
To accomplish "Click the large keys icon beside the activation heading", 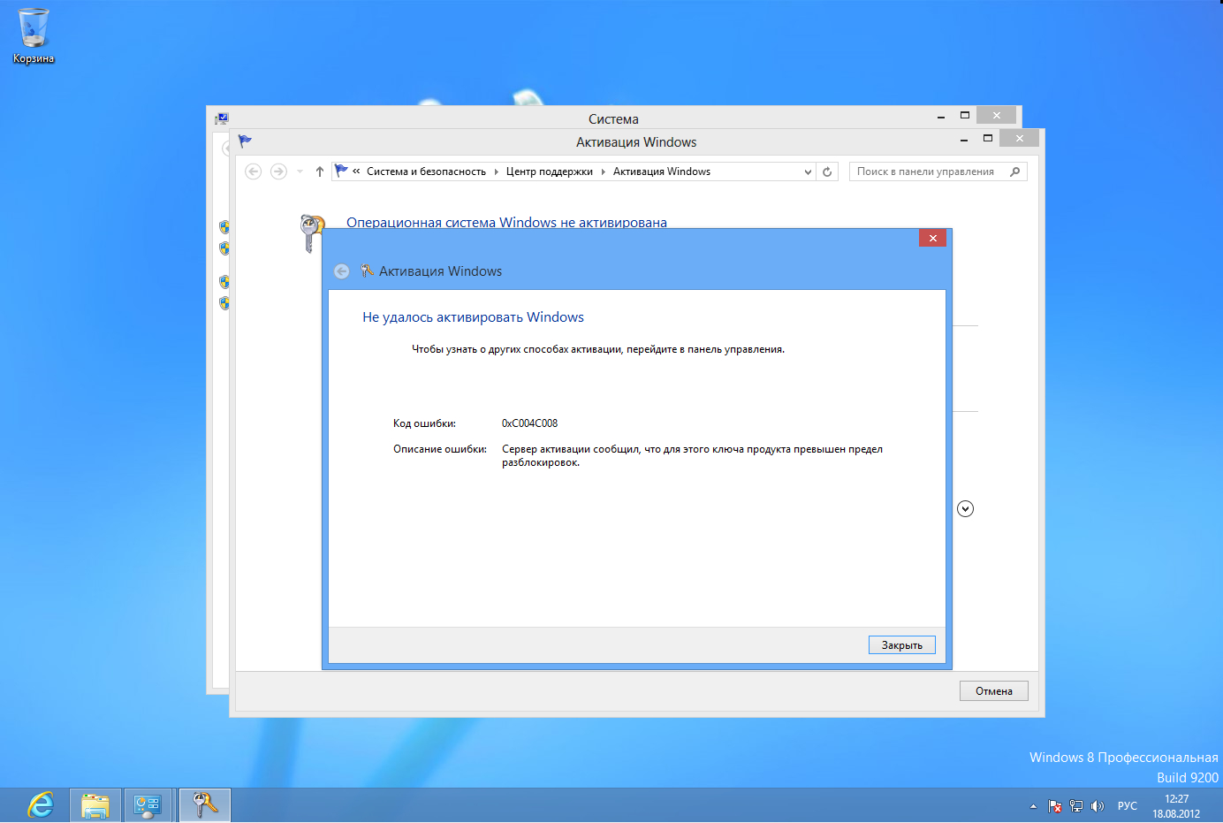I will pos(311,232).
